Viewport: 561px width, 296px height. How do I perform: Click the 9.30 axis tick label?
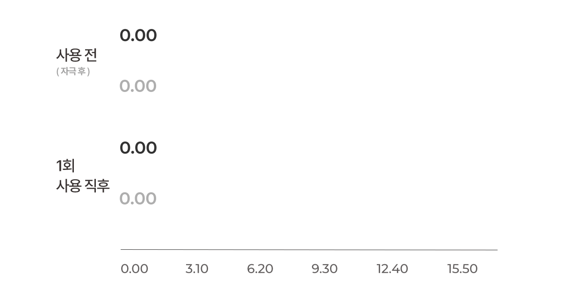pos(324,269)
